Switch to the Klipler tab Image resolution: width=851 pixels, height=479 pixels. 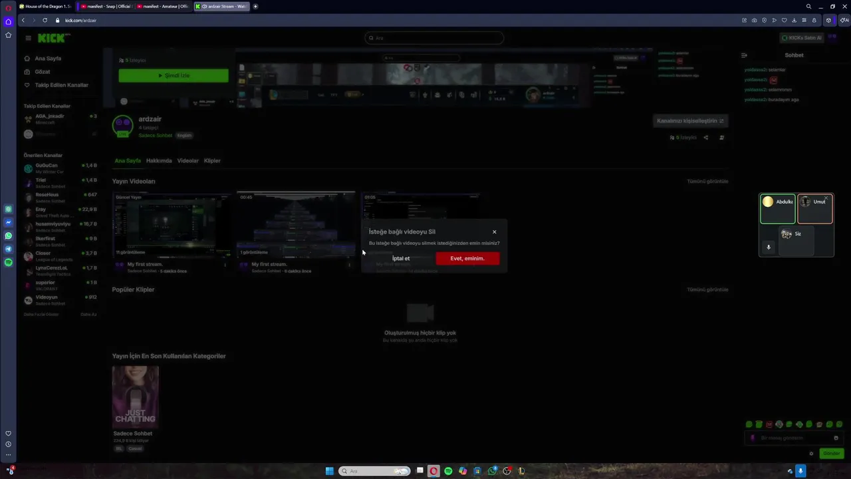click(x=212, y=160)
